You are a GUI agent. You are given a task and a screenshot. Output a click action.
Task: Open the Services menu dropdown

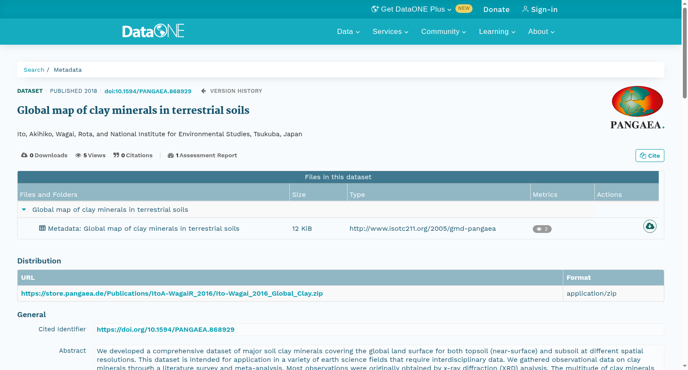pyautogui.click(x=390, y=31)
